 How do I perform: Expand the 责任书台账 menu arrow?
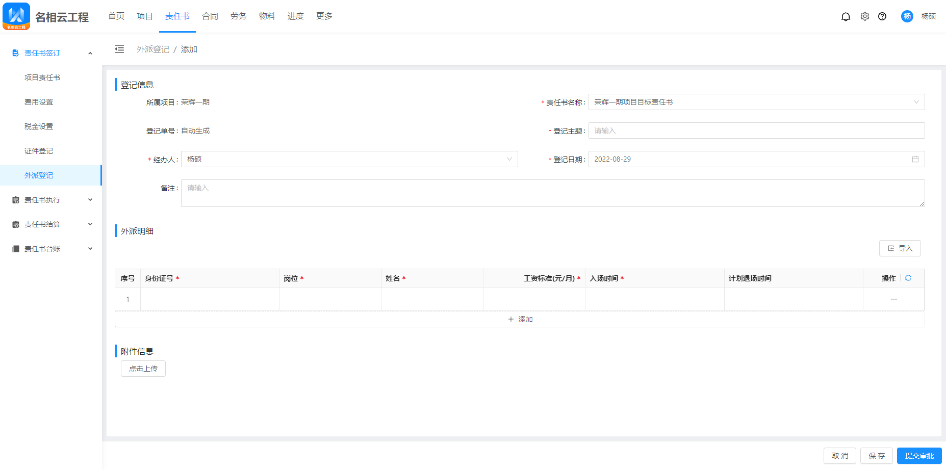[x=90, y=249]
